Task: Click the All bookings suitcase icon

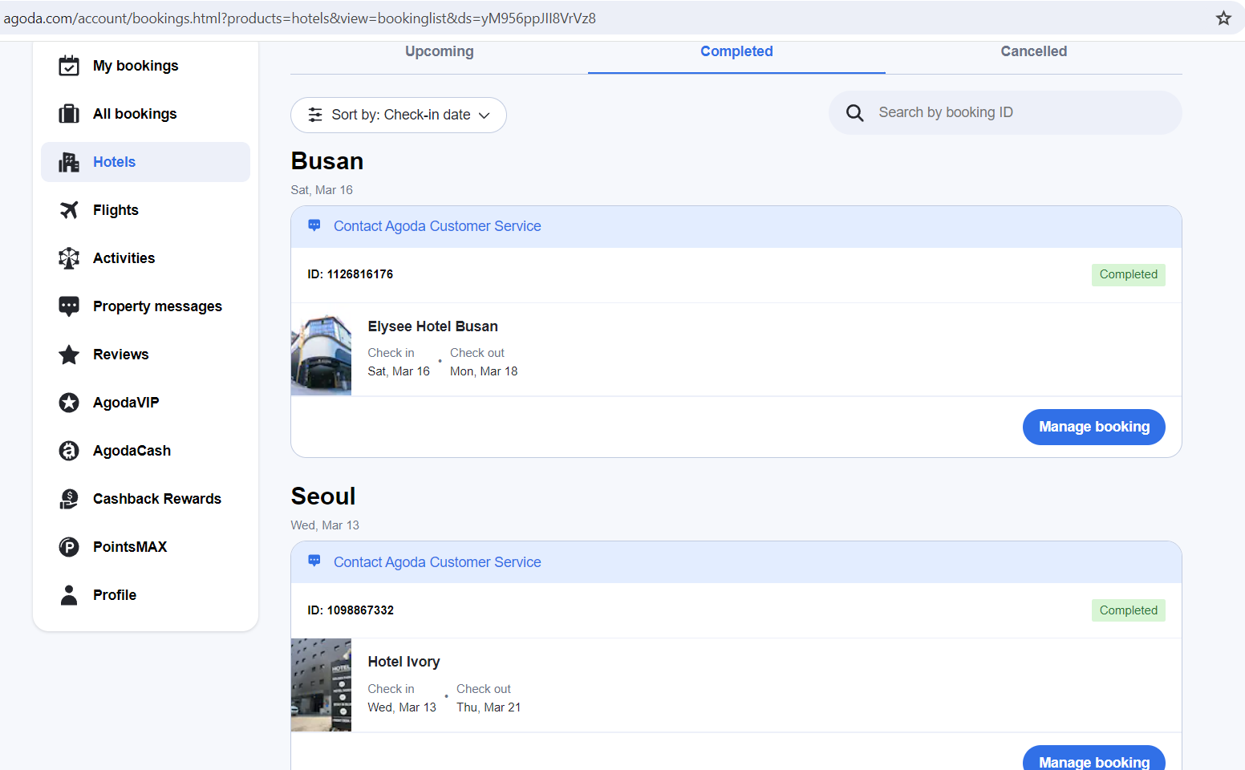Action: [69, 114]
